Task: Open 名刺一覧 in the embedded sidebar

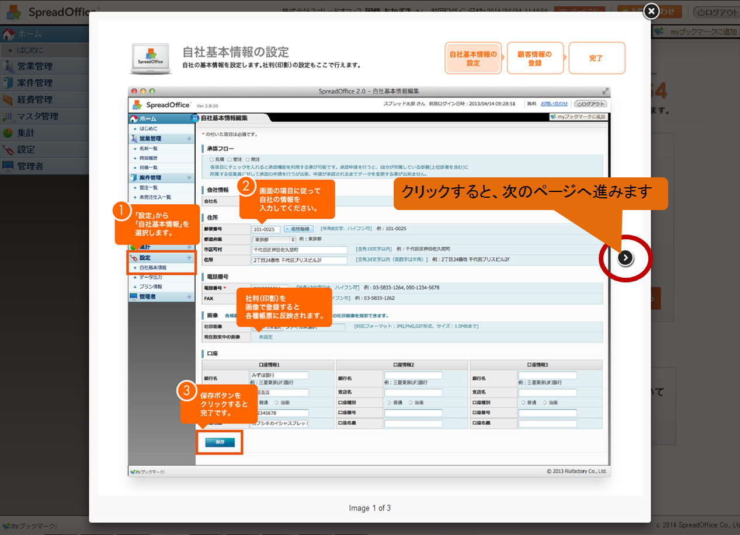Action: [148, 149]
